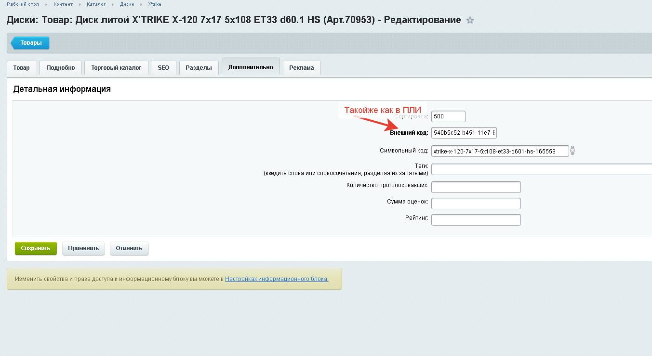
Task: Focus the Сумма оценок field
Action: (x=476, y=203)
